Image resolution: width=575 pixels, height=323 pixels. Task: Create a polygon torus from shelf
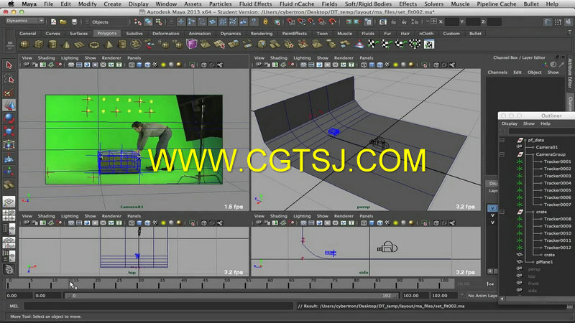94,45
